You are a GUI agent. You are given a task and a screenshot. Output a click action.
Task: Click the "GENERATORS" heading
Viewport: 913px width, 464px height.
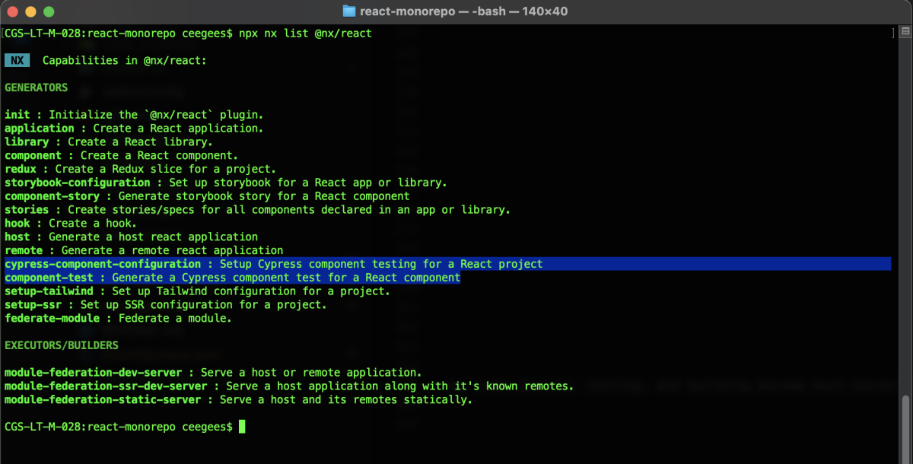point(36,87)
